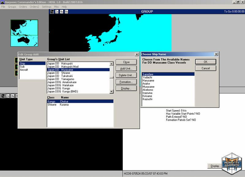This screenshot has height=177, width=245.
Task: Click 2x zoom on lower map window
Action: point(8,96)
